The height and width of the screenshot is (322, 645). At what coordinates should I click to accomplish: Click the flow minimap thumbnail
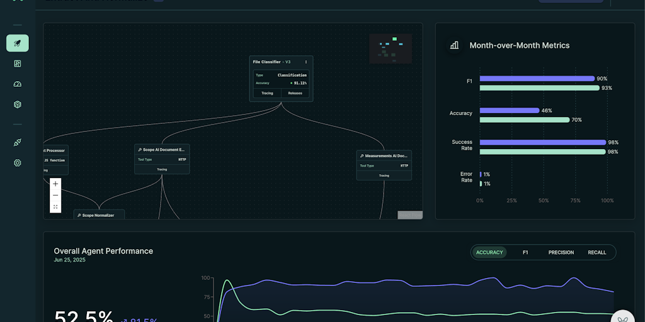point(390,48)
